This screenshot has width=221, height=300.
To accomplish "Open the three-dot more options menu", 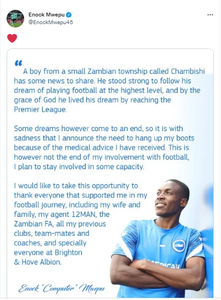I will point(210,15).
